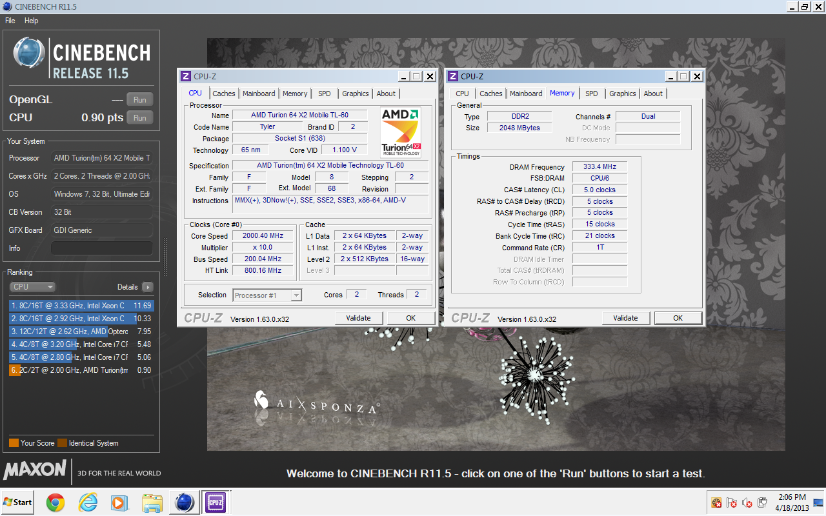Screen dimensions: 826x516
Task: Open Windows Explorer folder icon in taskbar
Action: click(152, 502)
